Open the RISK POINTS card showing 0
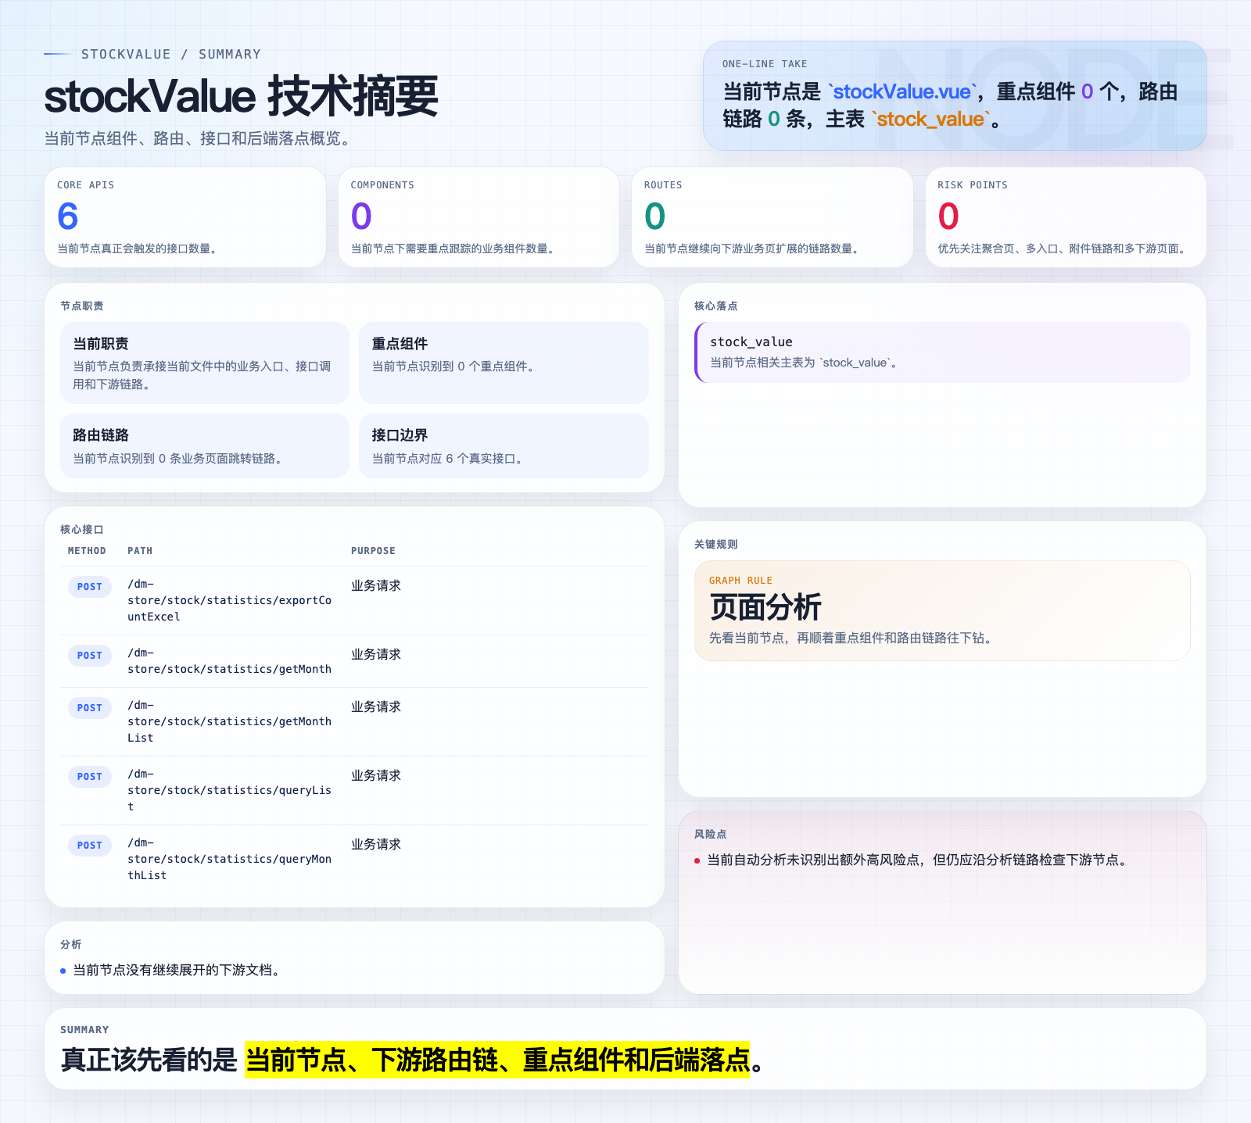 1066,217
